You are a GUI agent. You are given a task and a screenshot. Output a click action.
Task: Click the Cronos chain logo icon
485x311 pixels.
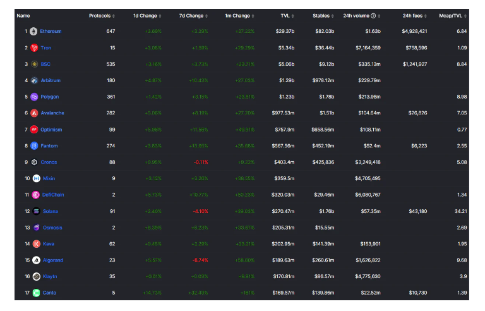(34, 162)
